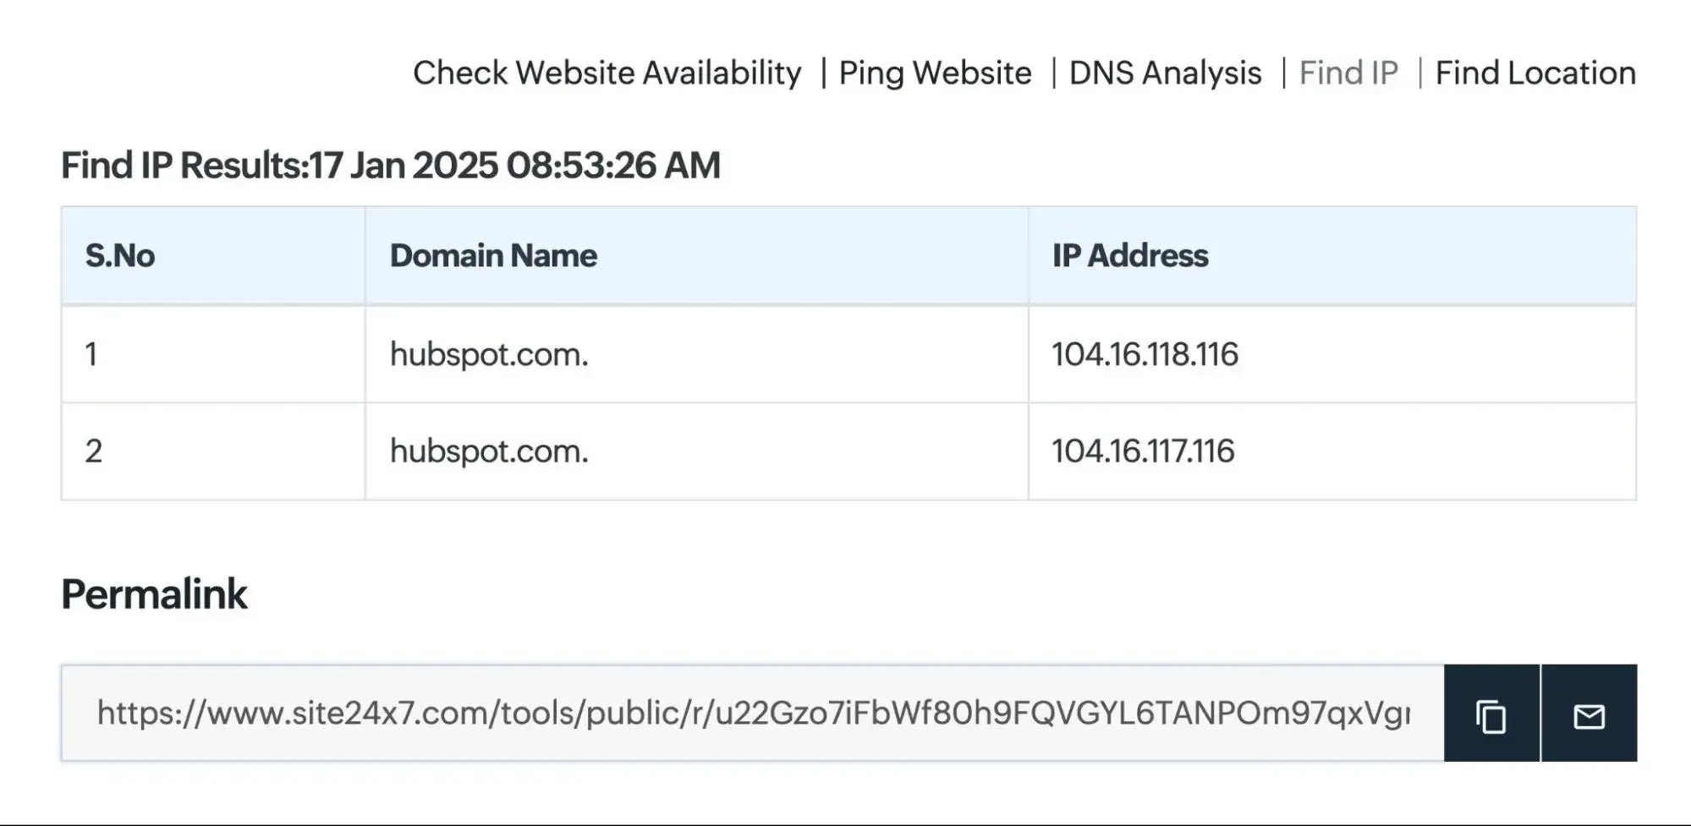The width and height of the screenshot is (1691, 826).
Task: Click the Domain Name column header
Action: tap(493, 256)
